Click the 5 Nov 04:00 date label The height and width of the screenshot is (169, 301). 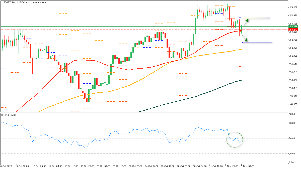[x=248, y=166]
